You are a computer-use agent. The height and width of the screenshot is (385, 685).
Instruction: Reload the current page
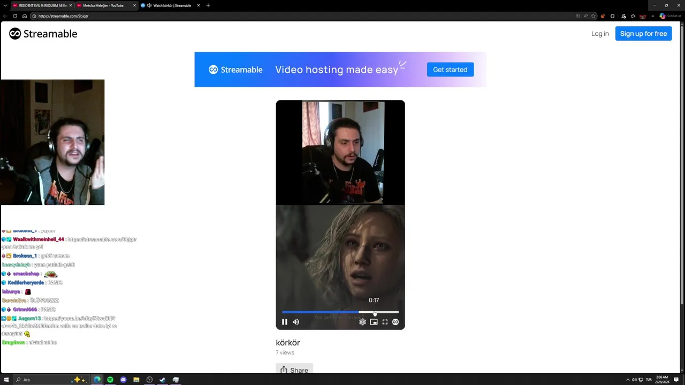pos(15,16)
